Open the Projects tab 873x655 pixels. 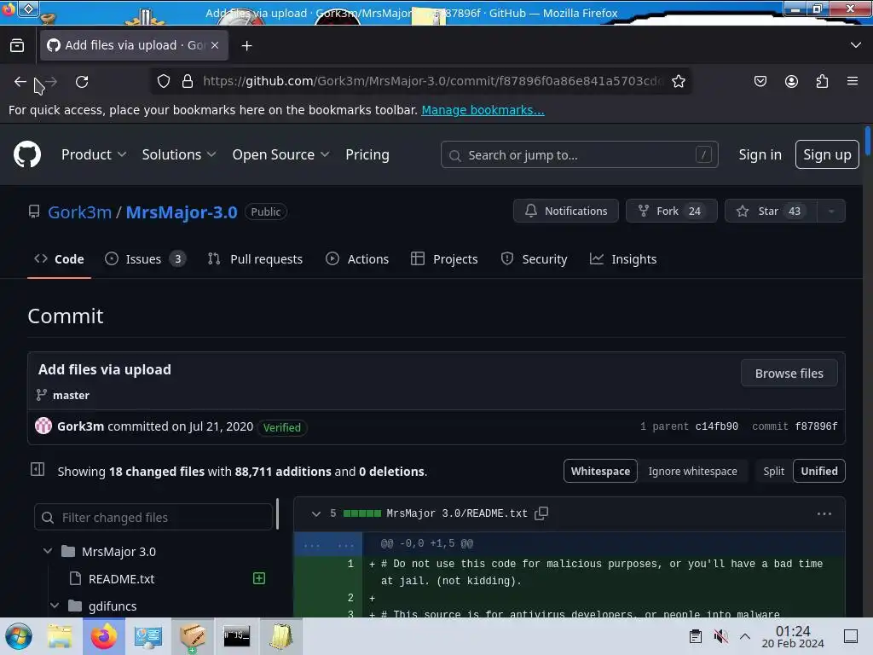coord(444,259)
